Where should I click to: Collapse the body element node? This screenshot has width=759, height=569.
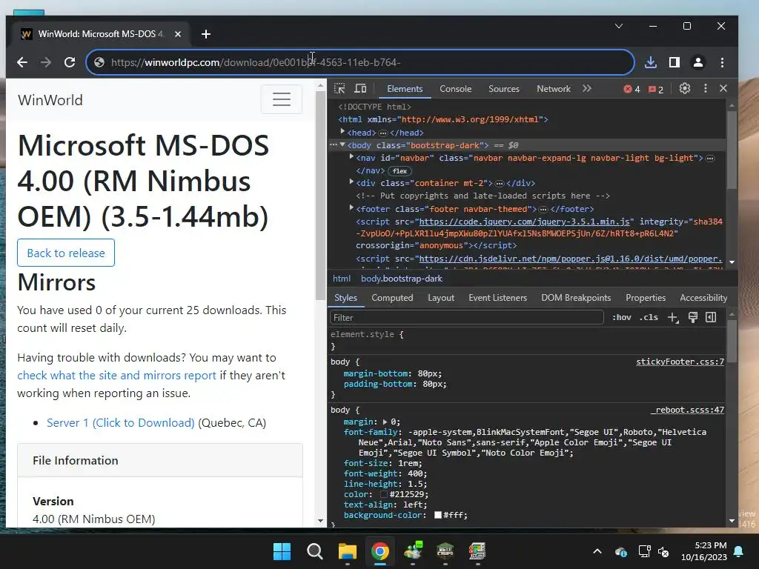[342, 144]
